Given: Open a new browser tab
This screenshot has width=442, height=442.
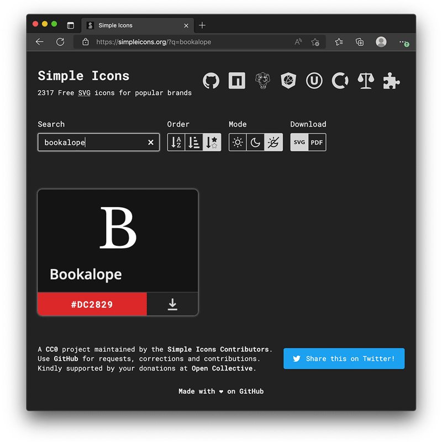Looking at the screenshot, I should tap(202, 25).
